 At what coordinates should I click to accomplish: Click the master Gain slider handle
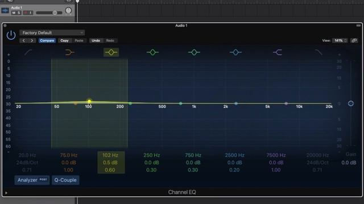click(351, 103)
